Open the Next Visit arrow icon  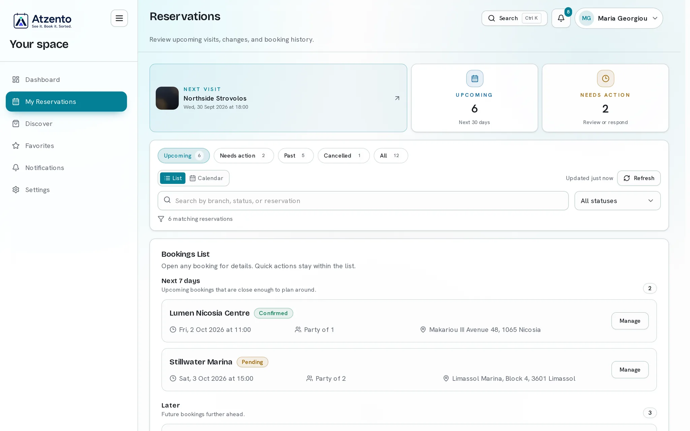point(397,98)
